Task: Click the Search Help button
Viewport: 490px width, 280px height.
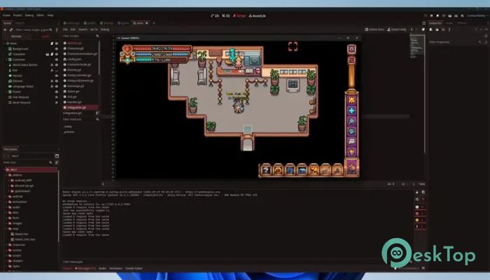Action: pos(397,29)
